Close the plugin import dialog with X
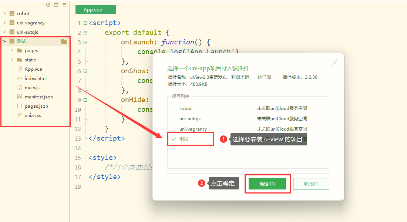407x222 pixels. tap(334, 62)
